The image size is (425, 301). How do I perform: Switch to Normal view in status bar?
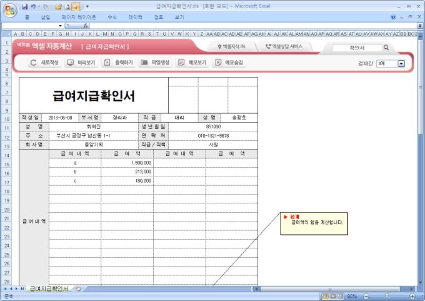pos(326,296)
